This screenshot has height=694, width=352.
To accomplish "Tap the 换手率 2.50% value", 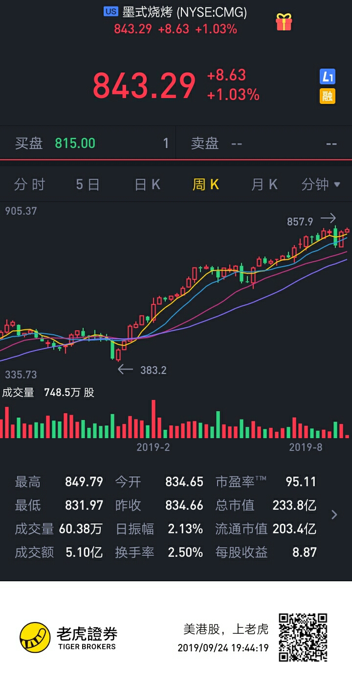I will (x=185, y=552).
